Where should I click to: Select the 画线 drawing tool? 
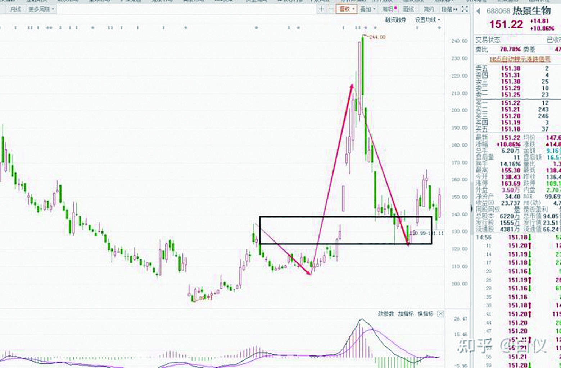coord(409,9)
